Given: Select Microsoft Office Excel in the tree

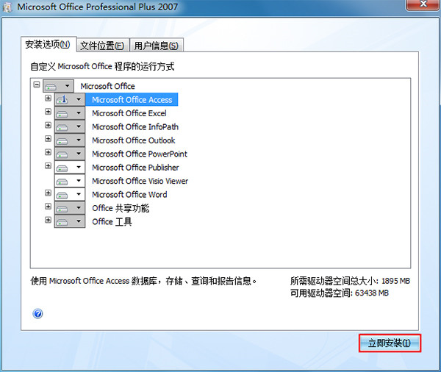Looking at the screenshot, I should point(129,113).
